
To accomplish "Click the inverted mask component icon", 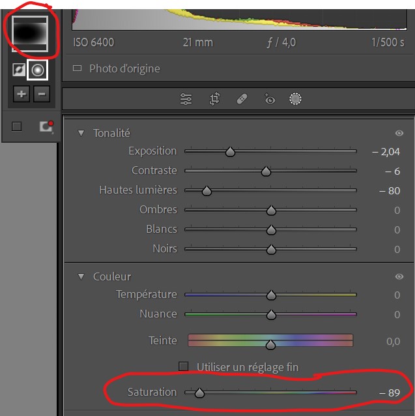I will tap(20, 70).
